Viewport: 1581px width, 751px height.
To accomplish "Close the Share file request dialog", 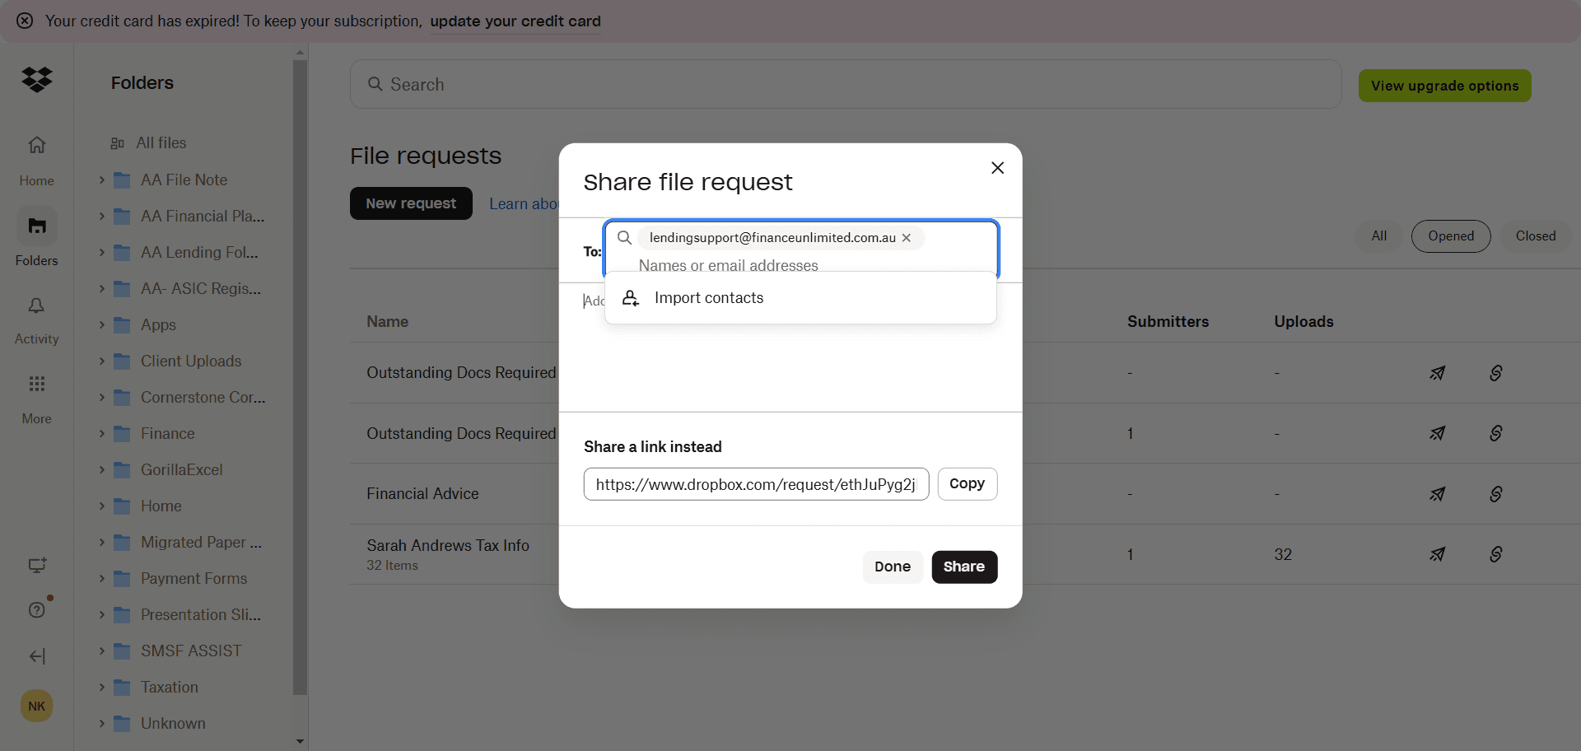I will [997, 168].
